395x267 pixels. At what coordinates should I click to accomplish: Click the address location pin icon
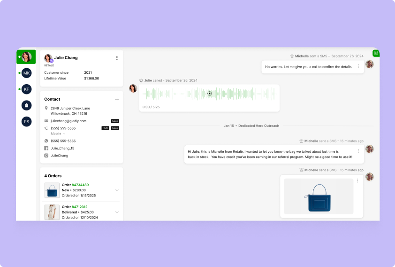coord(46,108)
